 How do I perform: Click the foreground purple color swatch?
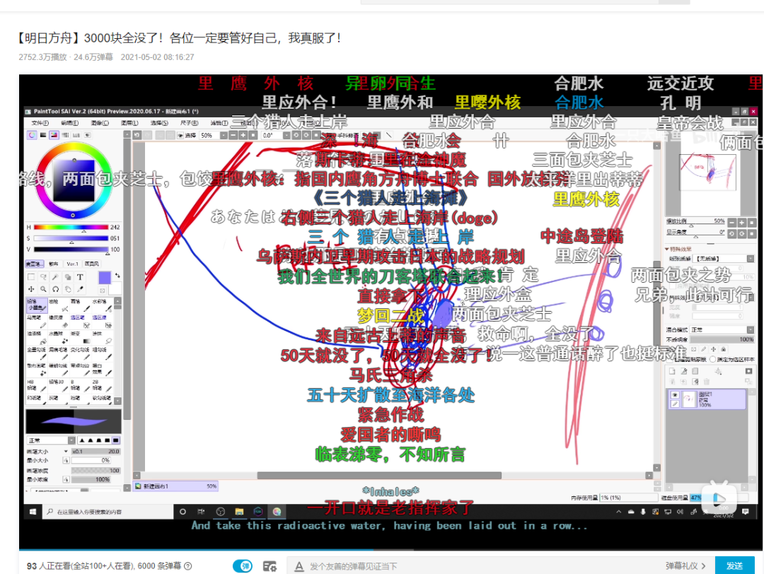(x=105, y=278)
